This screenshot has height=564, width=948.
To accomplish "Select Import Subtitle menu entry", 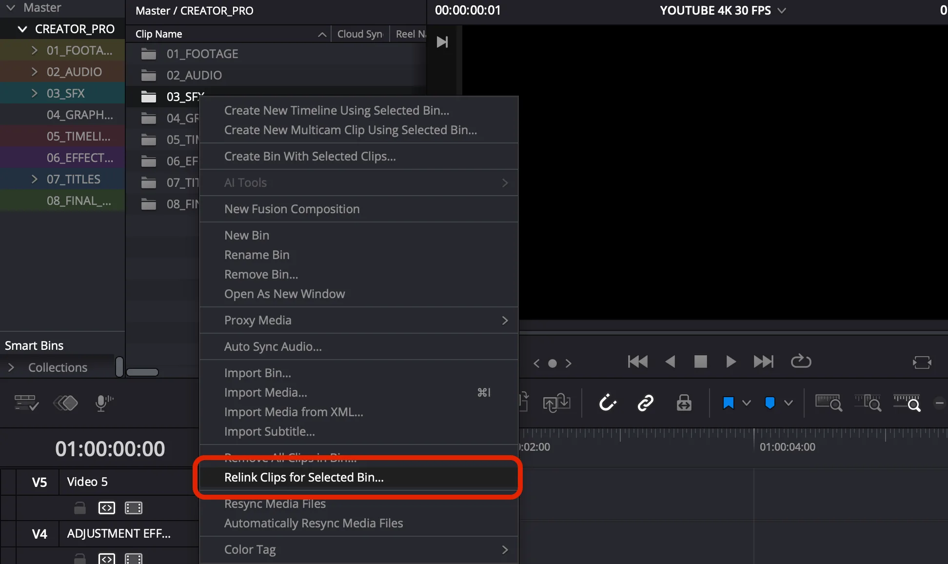I will (x=358, y=431).
